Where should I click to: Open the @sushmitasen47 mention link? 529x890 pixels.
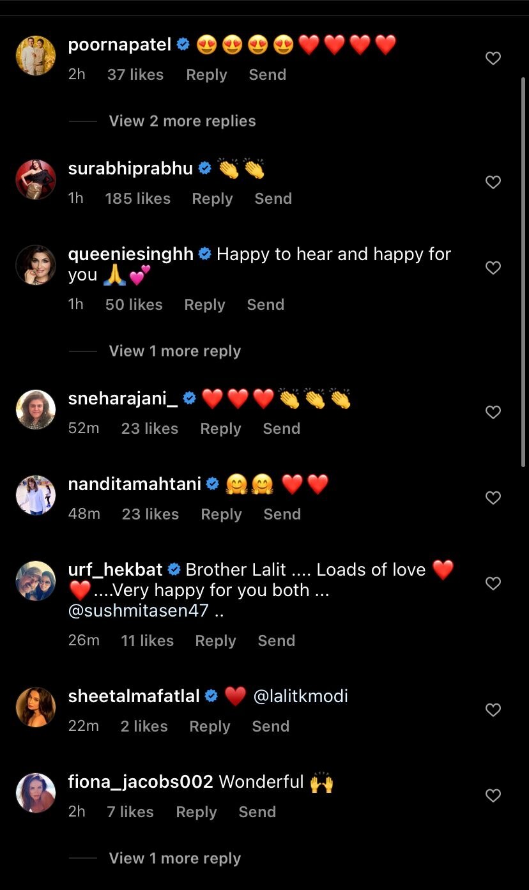pyautogui.click(x=139, y=611)
